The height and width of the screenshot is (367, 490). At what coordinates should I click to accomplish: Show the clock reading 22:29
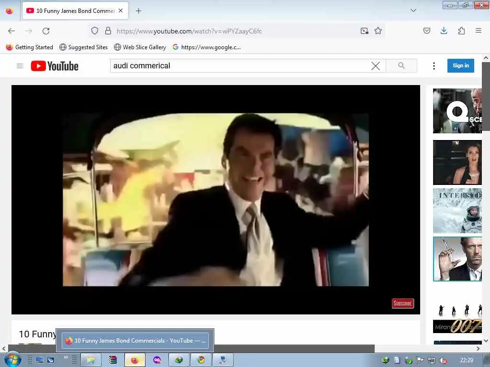pyautogui.click(x=467, y=360)
